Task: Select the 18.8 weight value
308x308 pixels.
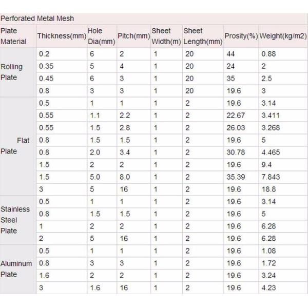Action: (x=268, y=189)
